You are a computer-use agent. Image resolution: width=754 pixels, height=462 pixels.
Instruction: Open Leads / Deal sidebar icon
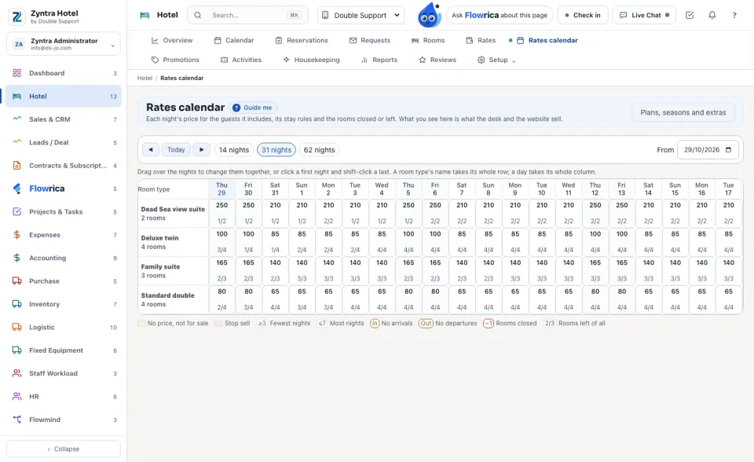(x=16, y=142)
